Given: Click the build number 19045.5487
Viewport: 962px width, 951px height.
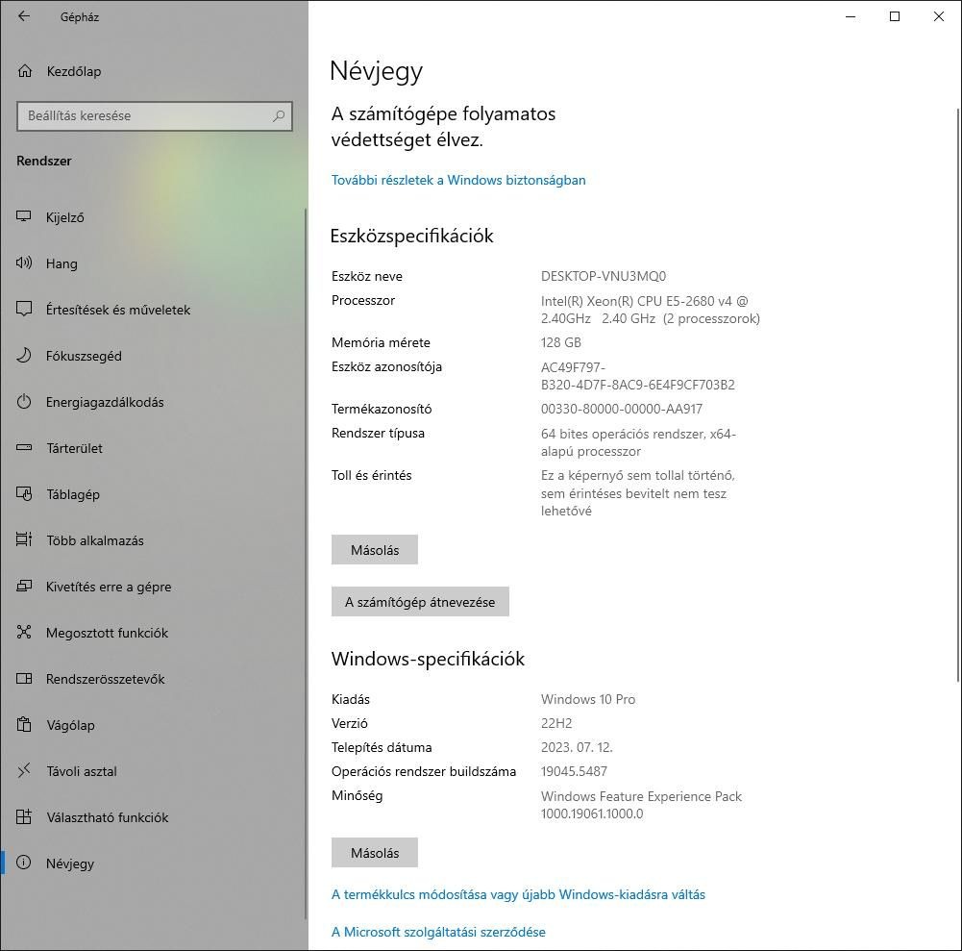Looking at the screenshot, I should pos(574,772).
